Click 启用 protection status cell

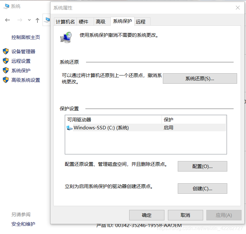168,127
